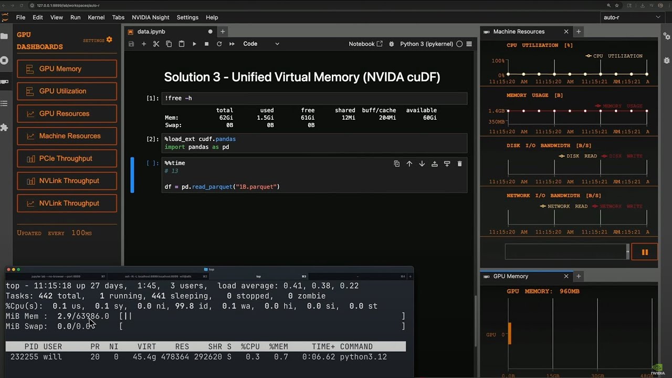The width and height of the screenshot is (672, 378).
Task: Restart the kernel with circular arrow
Action: pyautogui.click(x=219, y=44)
